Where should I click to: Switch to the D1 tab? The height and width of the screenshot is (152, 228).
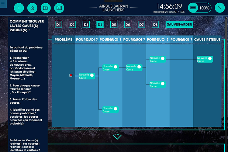(x=59, y=25)
